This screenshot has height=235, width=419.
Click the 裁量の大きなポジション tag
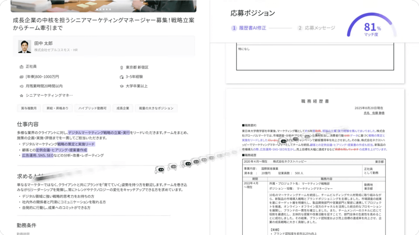point(156,108)
